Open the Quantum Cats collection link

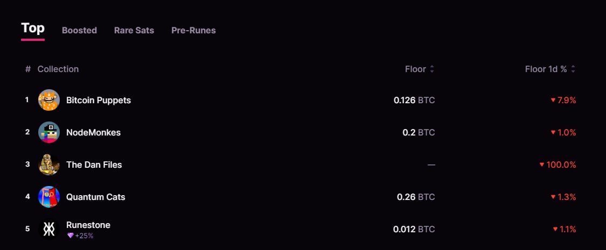[96, 197]
